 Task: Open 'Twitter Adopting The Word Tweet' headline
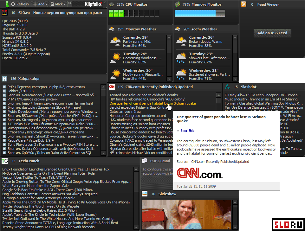[41, 206]
